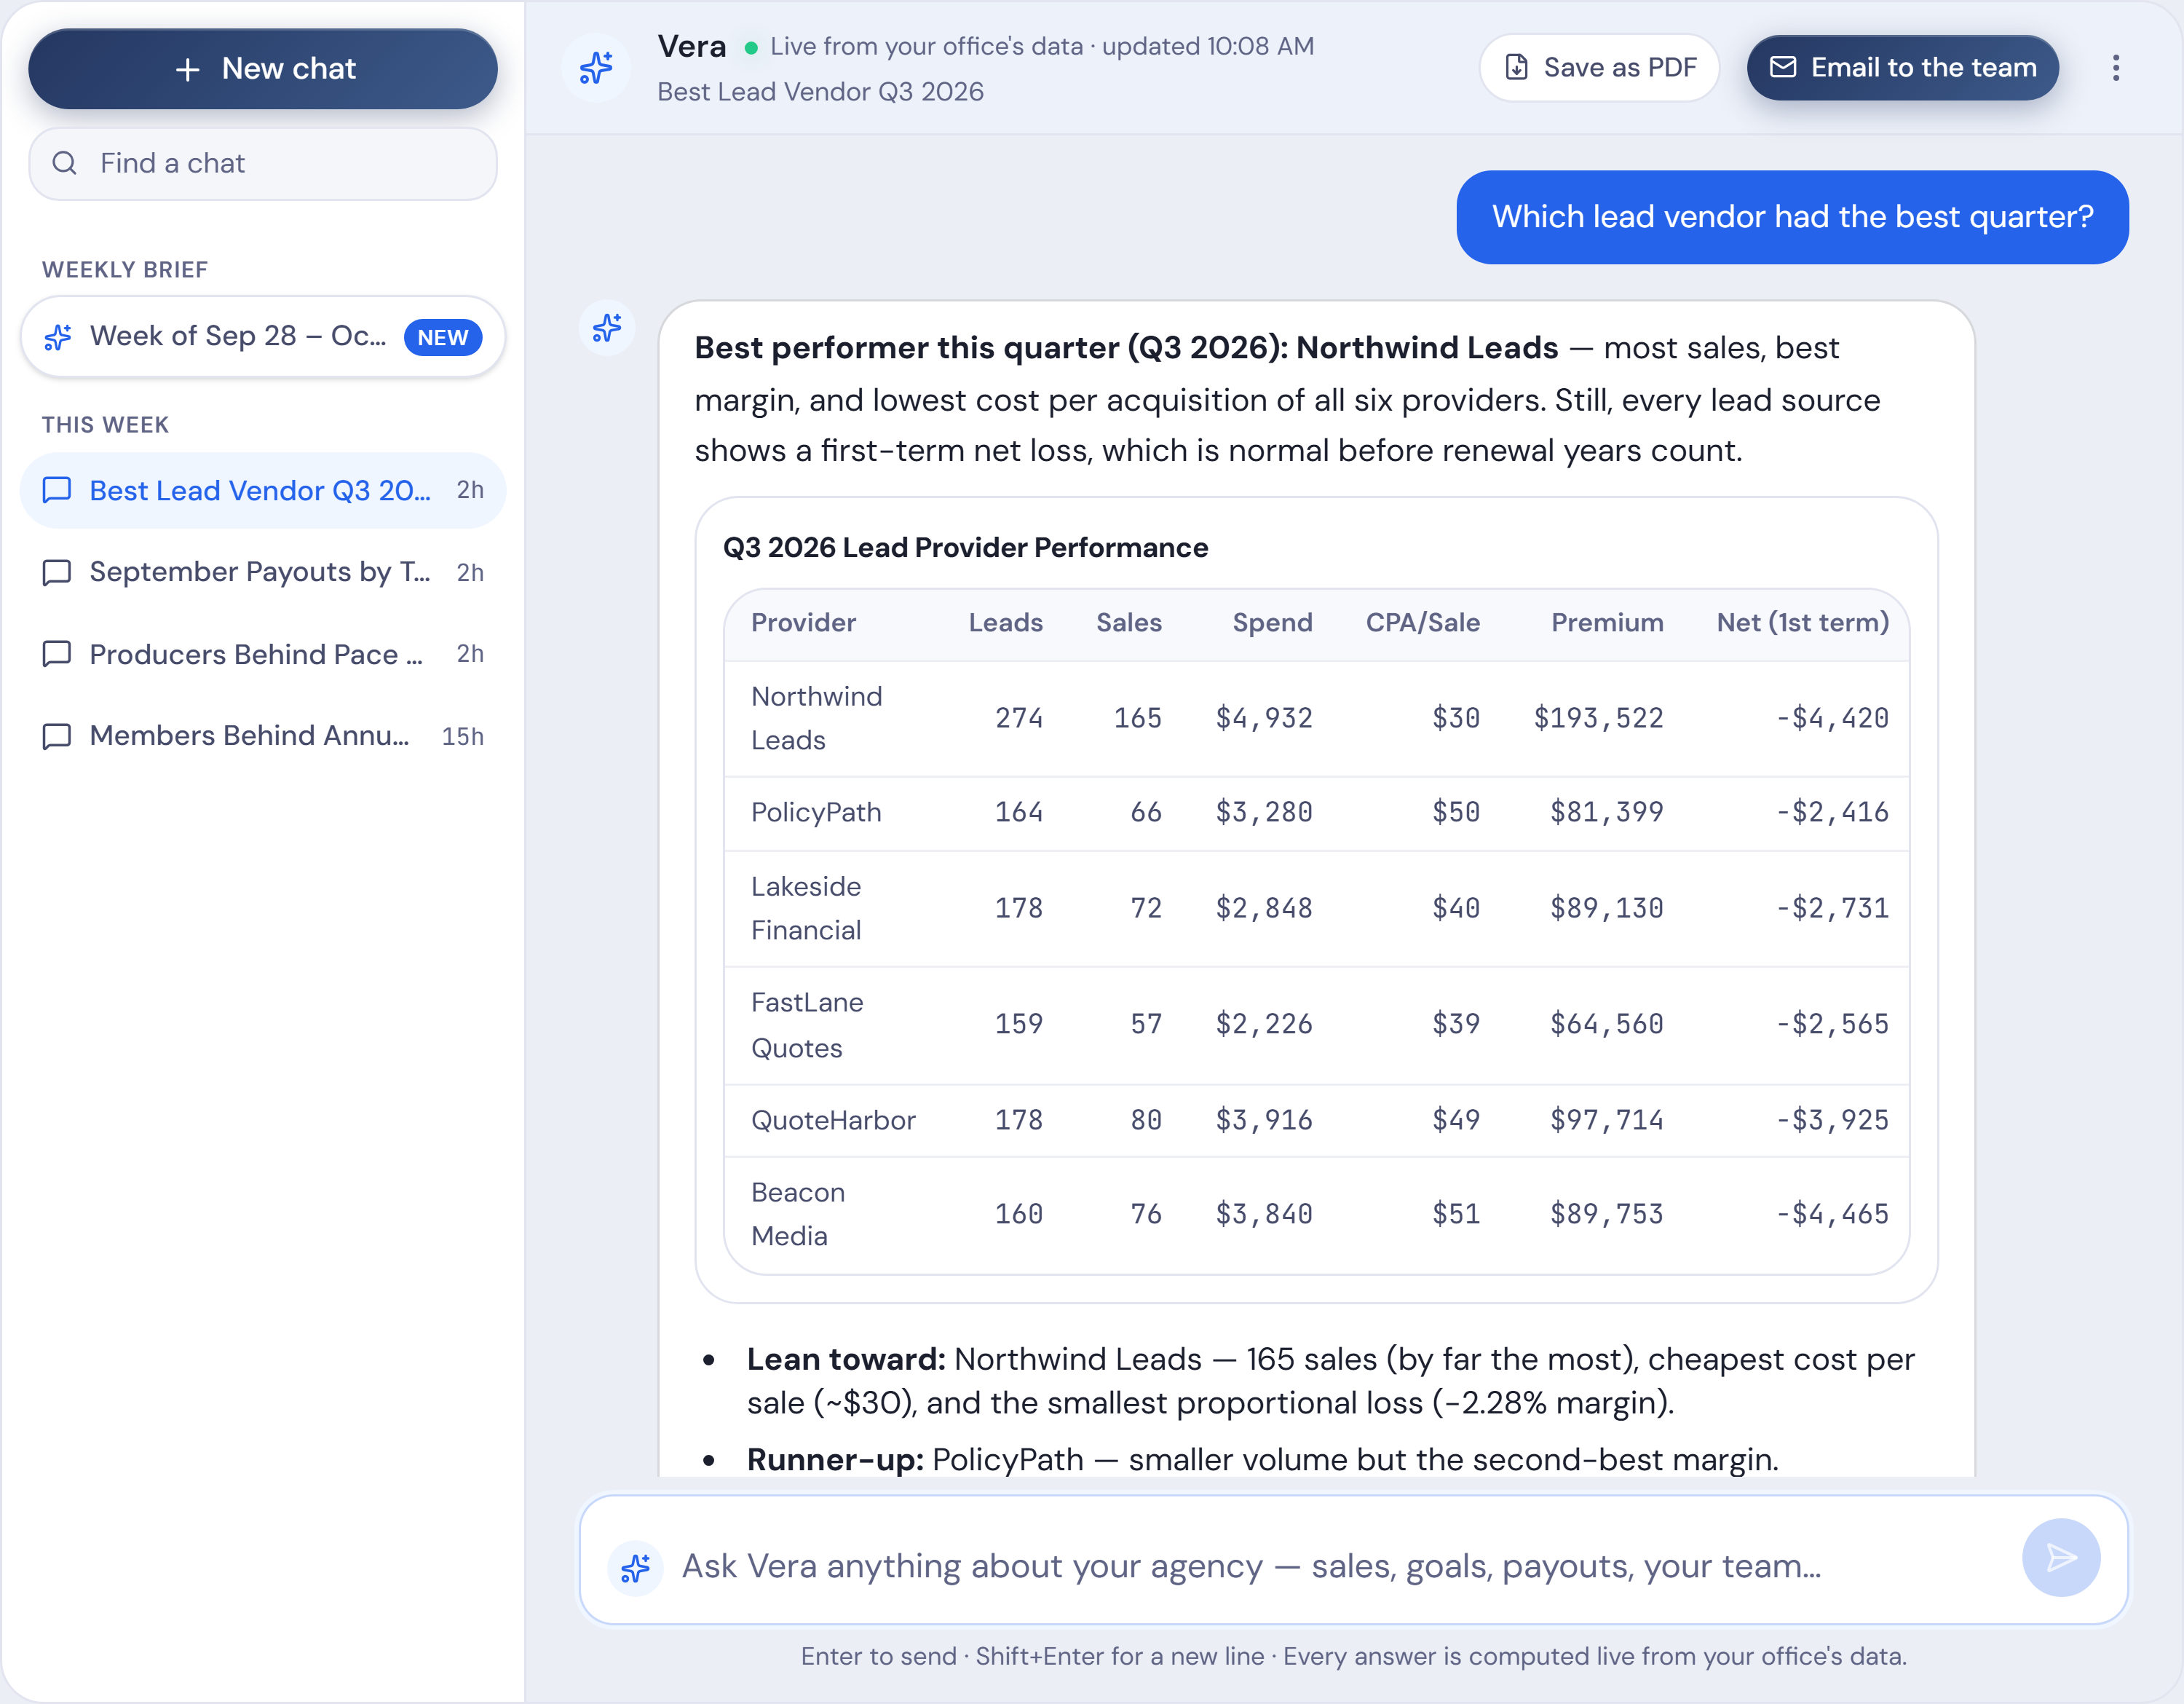This screenshot has width=2184, height=1704.
Task: Click the chat icon for September Payouts
Action: (x=57, y=572)
